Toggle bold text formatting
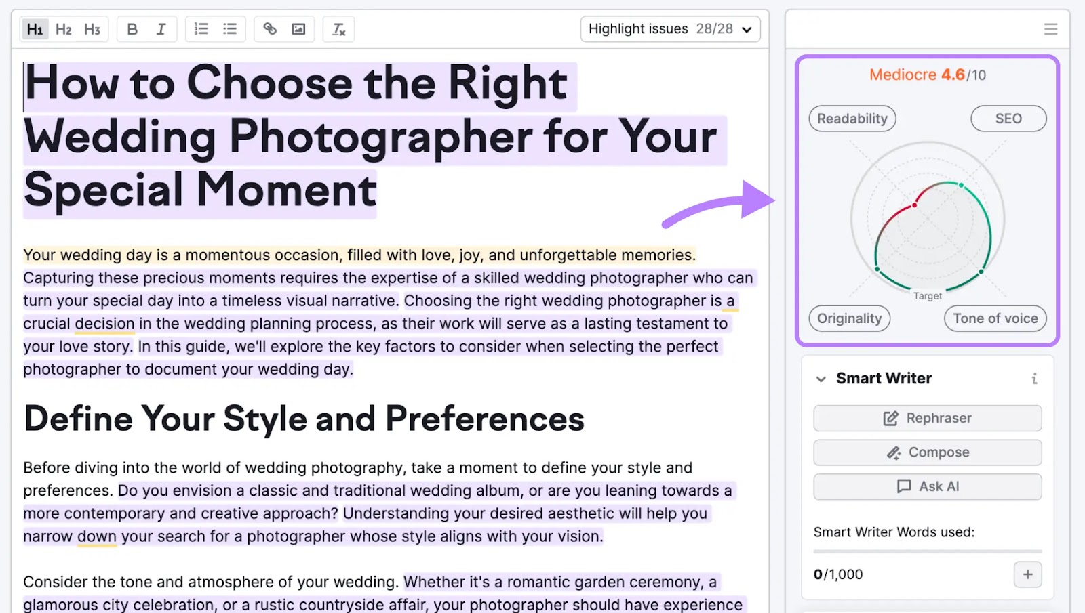The height and width of the screenshot is (613, 1085). pos(132,29)
